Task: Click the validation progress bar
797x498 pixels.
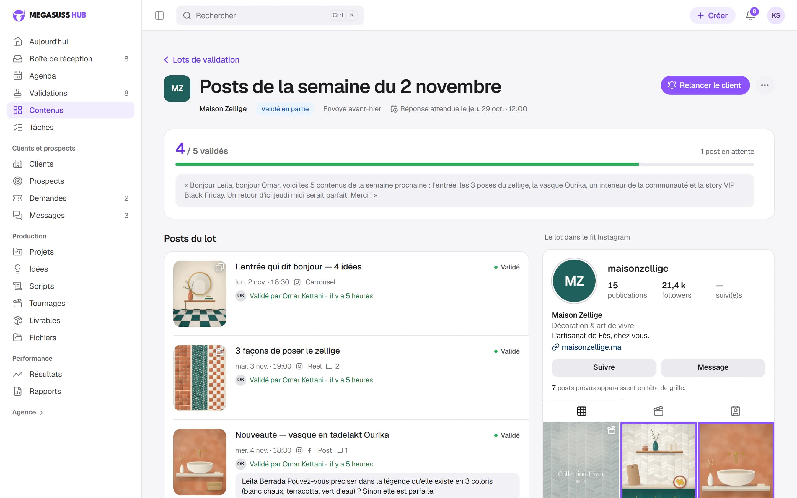Action: [x=465, y=164]
